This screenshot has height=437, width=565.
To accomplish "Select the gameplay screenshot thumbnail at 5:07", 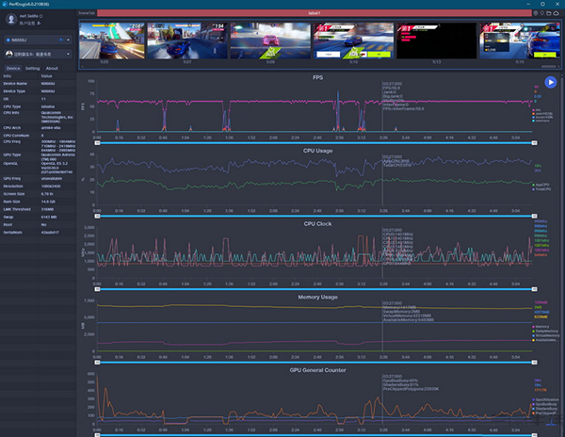I will coord(186,42).
